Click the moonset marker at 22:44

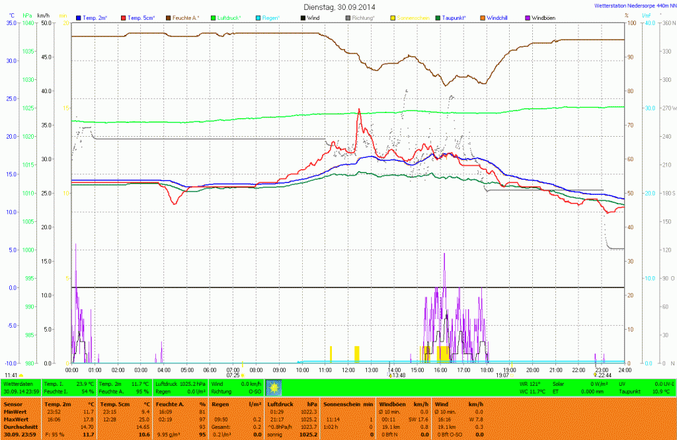(x=596, y=375)
